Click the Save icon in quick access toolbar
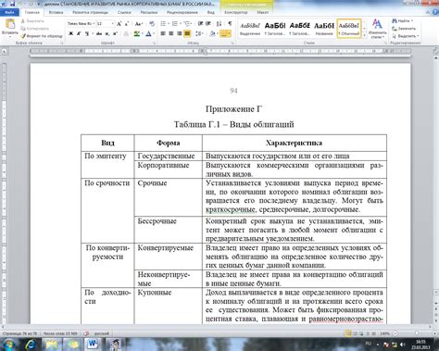 point(13,4)
